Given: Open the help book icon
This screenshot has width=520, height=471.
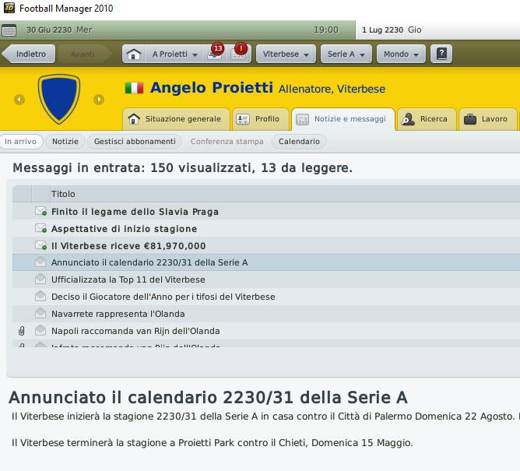Looking at the screenshot, I should point(441,54).
